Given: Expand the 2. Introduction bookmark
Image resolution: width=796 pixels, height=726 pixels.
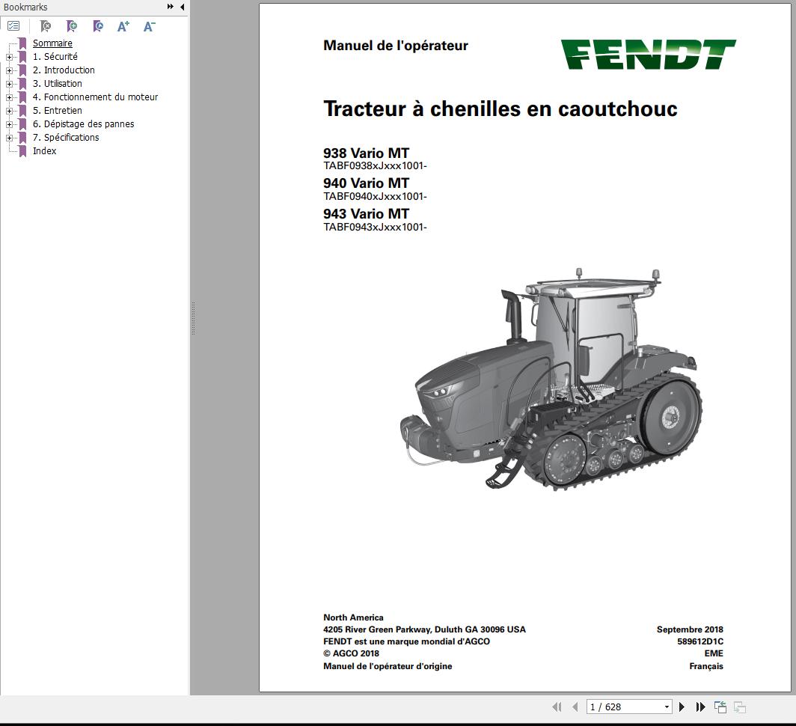Looking at the screenshot, I should (x=9, y=70).
